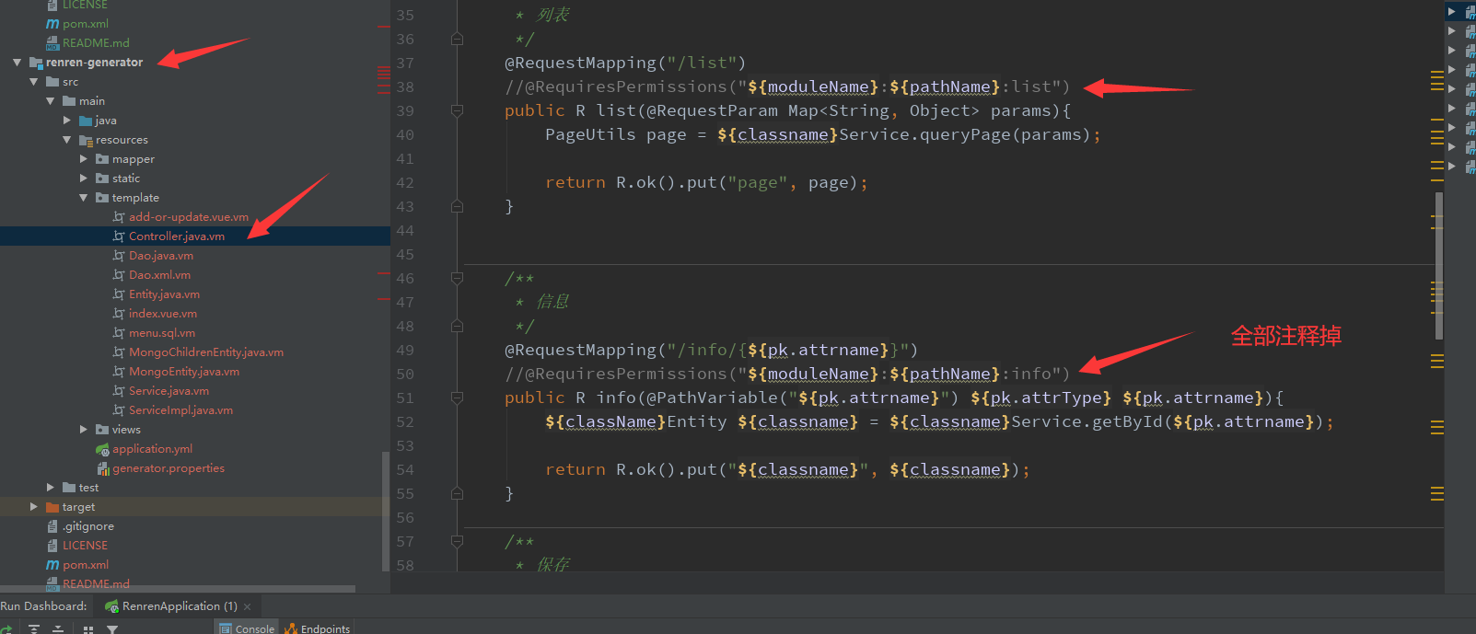1476x634 pixels.
Task: Toggle code fold marker at line 46
Action: pos(457,279)
